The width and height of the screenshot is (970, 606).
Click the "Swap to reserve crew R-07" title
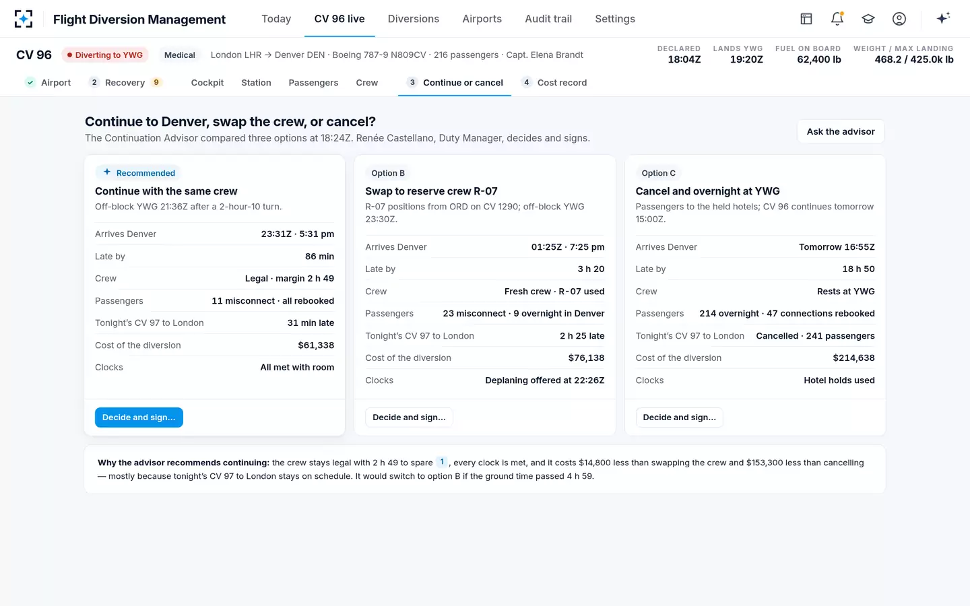432,191
